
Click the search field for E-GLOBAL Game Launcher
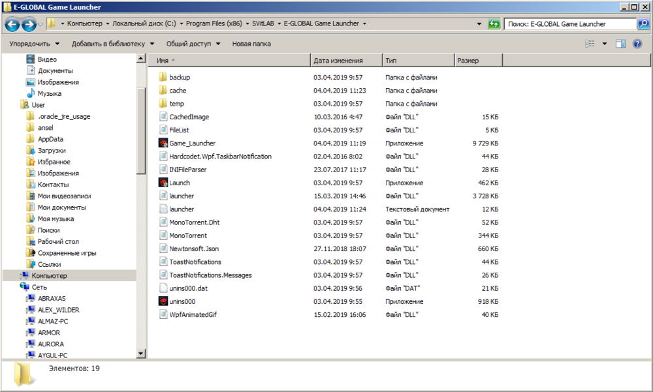tap(568, 24)
